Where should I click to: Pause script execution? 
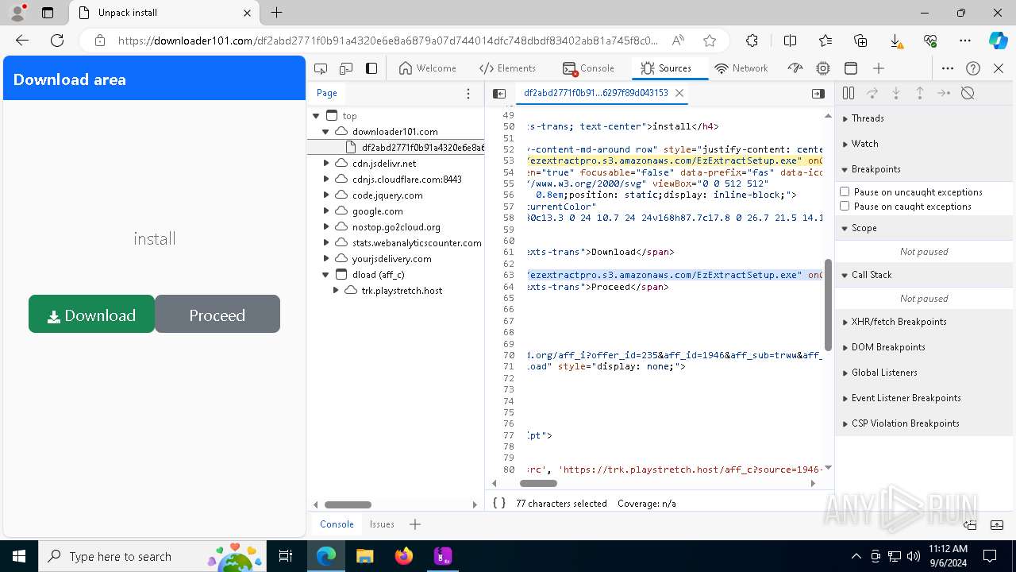849,94
